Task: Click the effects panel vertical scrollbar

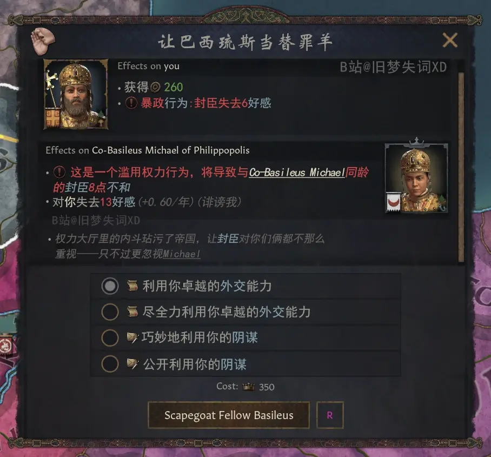Action: [x=461, y=168]
